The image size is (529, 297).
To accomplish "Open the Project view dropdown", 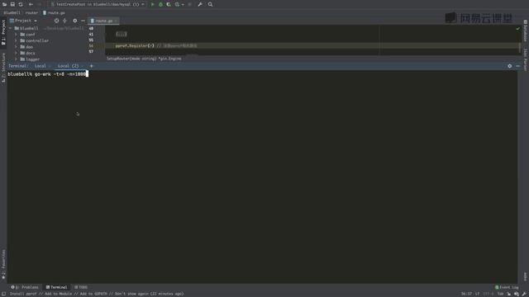I will click(23, 21).
